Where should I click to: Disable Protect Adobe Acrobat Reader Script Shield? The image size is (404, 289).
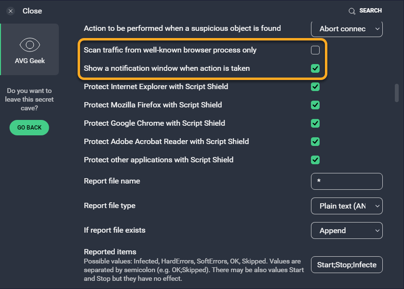coord(315,142)
